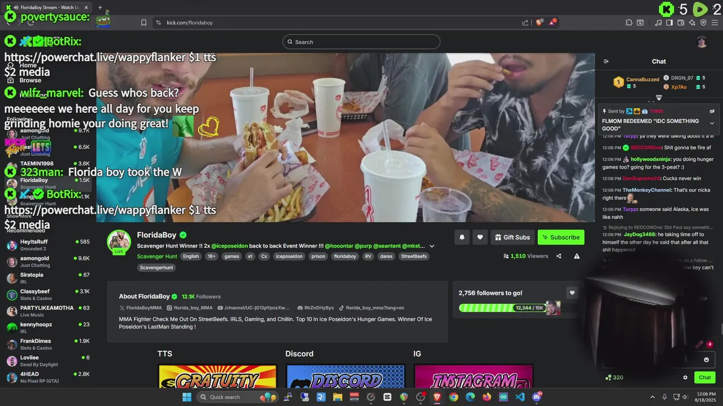
Task: Open HeyItsRuff recommended channel
Action: [x=48, y=245]
